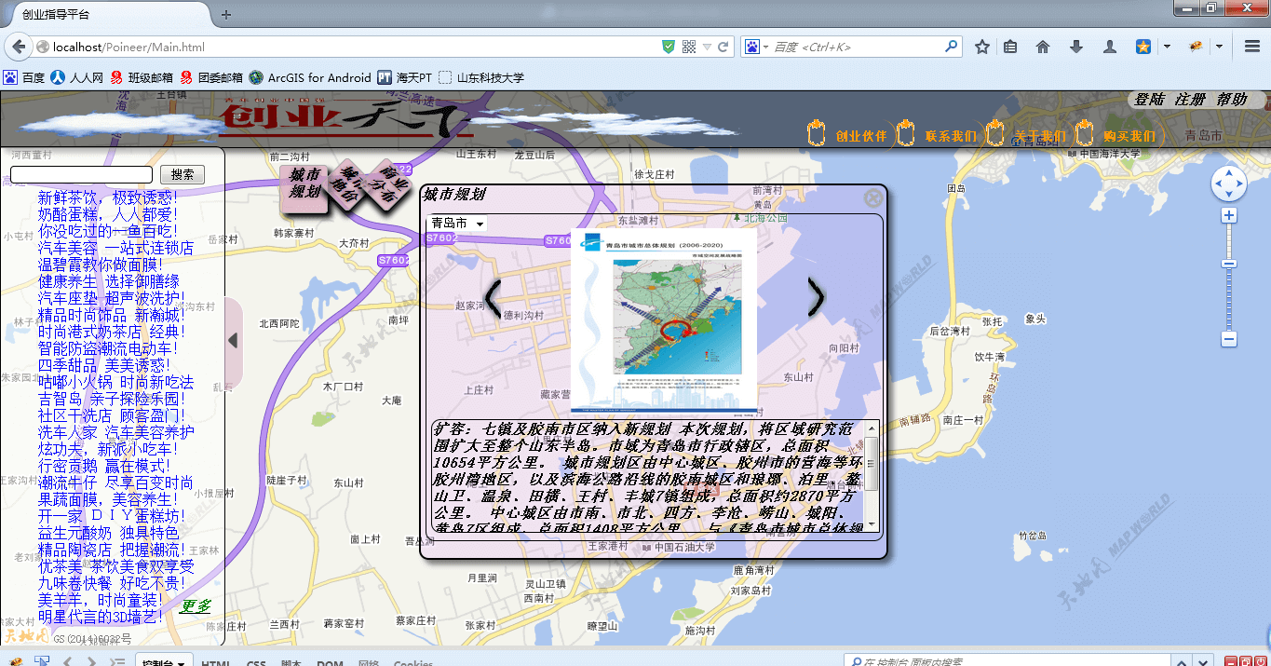Click the map pan compass control
The width and height of the screenshot is (1271, 666).
tap(1228, 183)
